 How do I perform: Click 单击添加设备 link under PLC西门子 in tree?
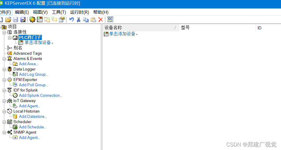click(x=39, y=42)
